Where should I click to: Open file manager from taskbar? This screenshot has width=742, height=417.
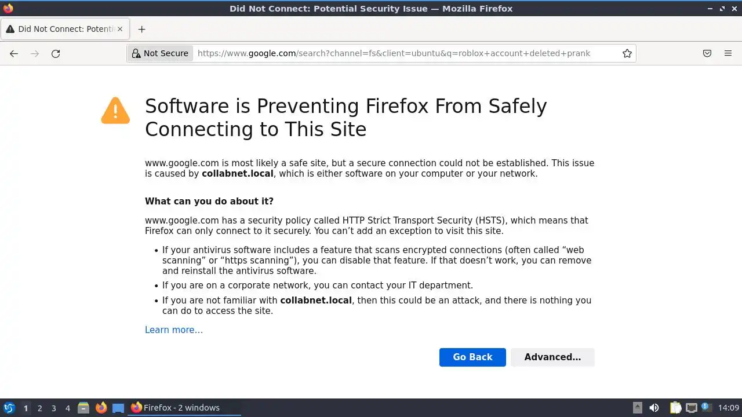(x=83, y=408)
